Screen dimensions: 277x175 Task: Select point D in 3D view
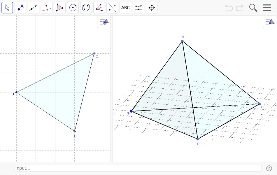(x=198, y=139)
